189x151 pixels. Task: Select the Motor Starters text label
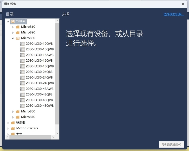click(x=27, y=128)
